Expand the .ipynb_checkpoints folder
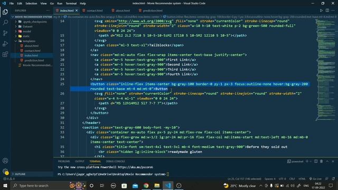The height and width of the screenshot is (190, 338). tap(32, 22)
